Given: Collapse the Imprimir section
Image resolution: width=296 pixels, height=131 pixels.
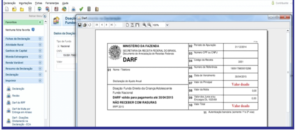Looking at the screenshot, I should (40, 81).
